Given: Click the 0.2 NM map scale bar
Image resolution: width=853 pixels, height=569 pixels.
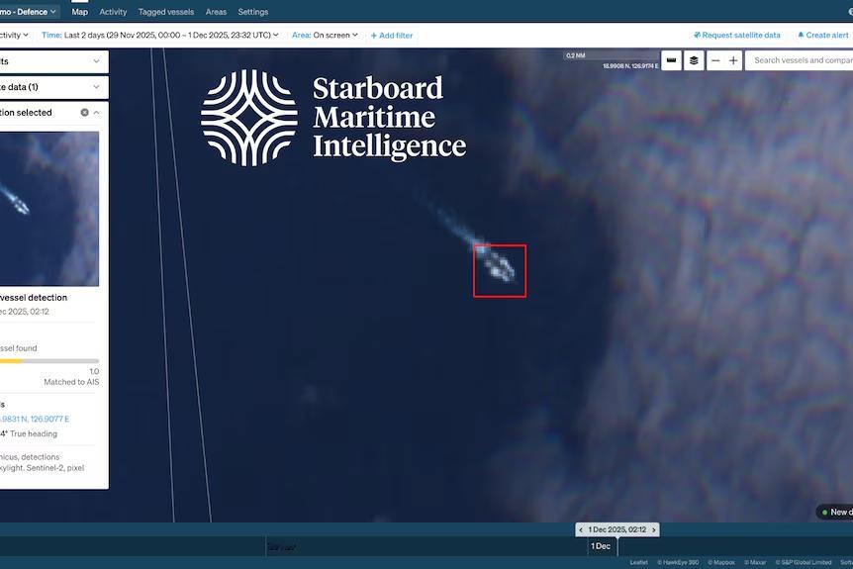Looking at the screenshot, I should point(611,55).
